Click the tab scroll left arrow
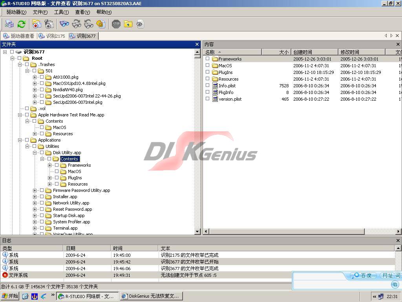Screen dimensions: 402x302 (x=386, y=36)
